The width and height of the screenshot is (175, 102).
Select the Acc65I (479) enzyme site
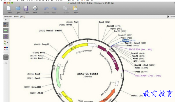pos(113,26)
